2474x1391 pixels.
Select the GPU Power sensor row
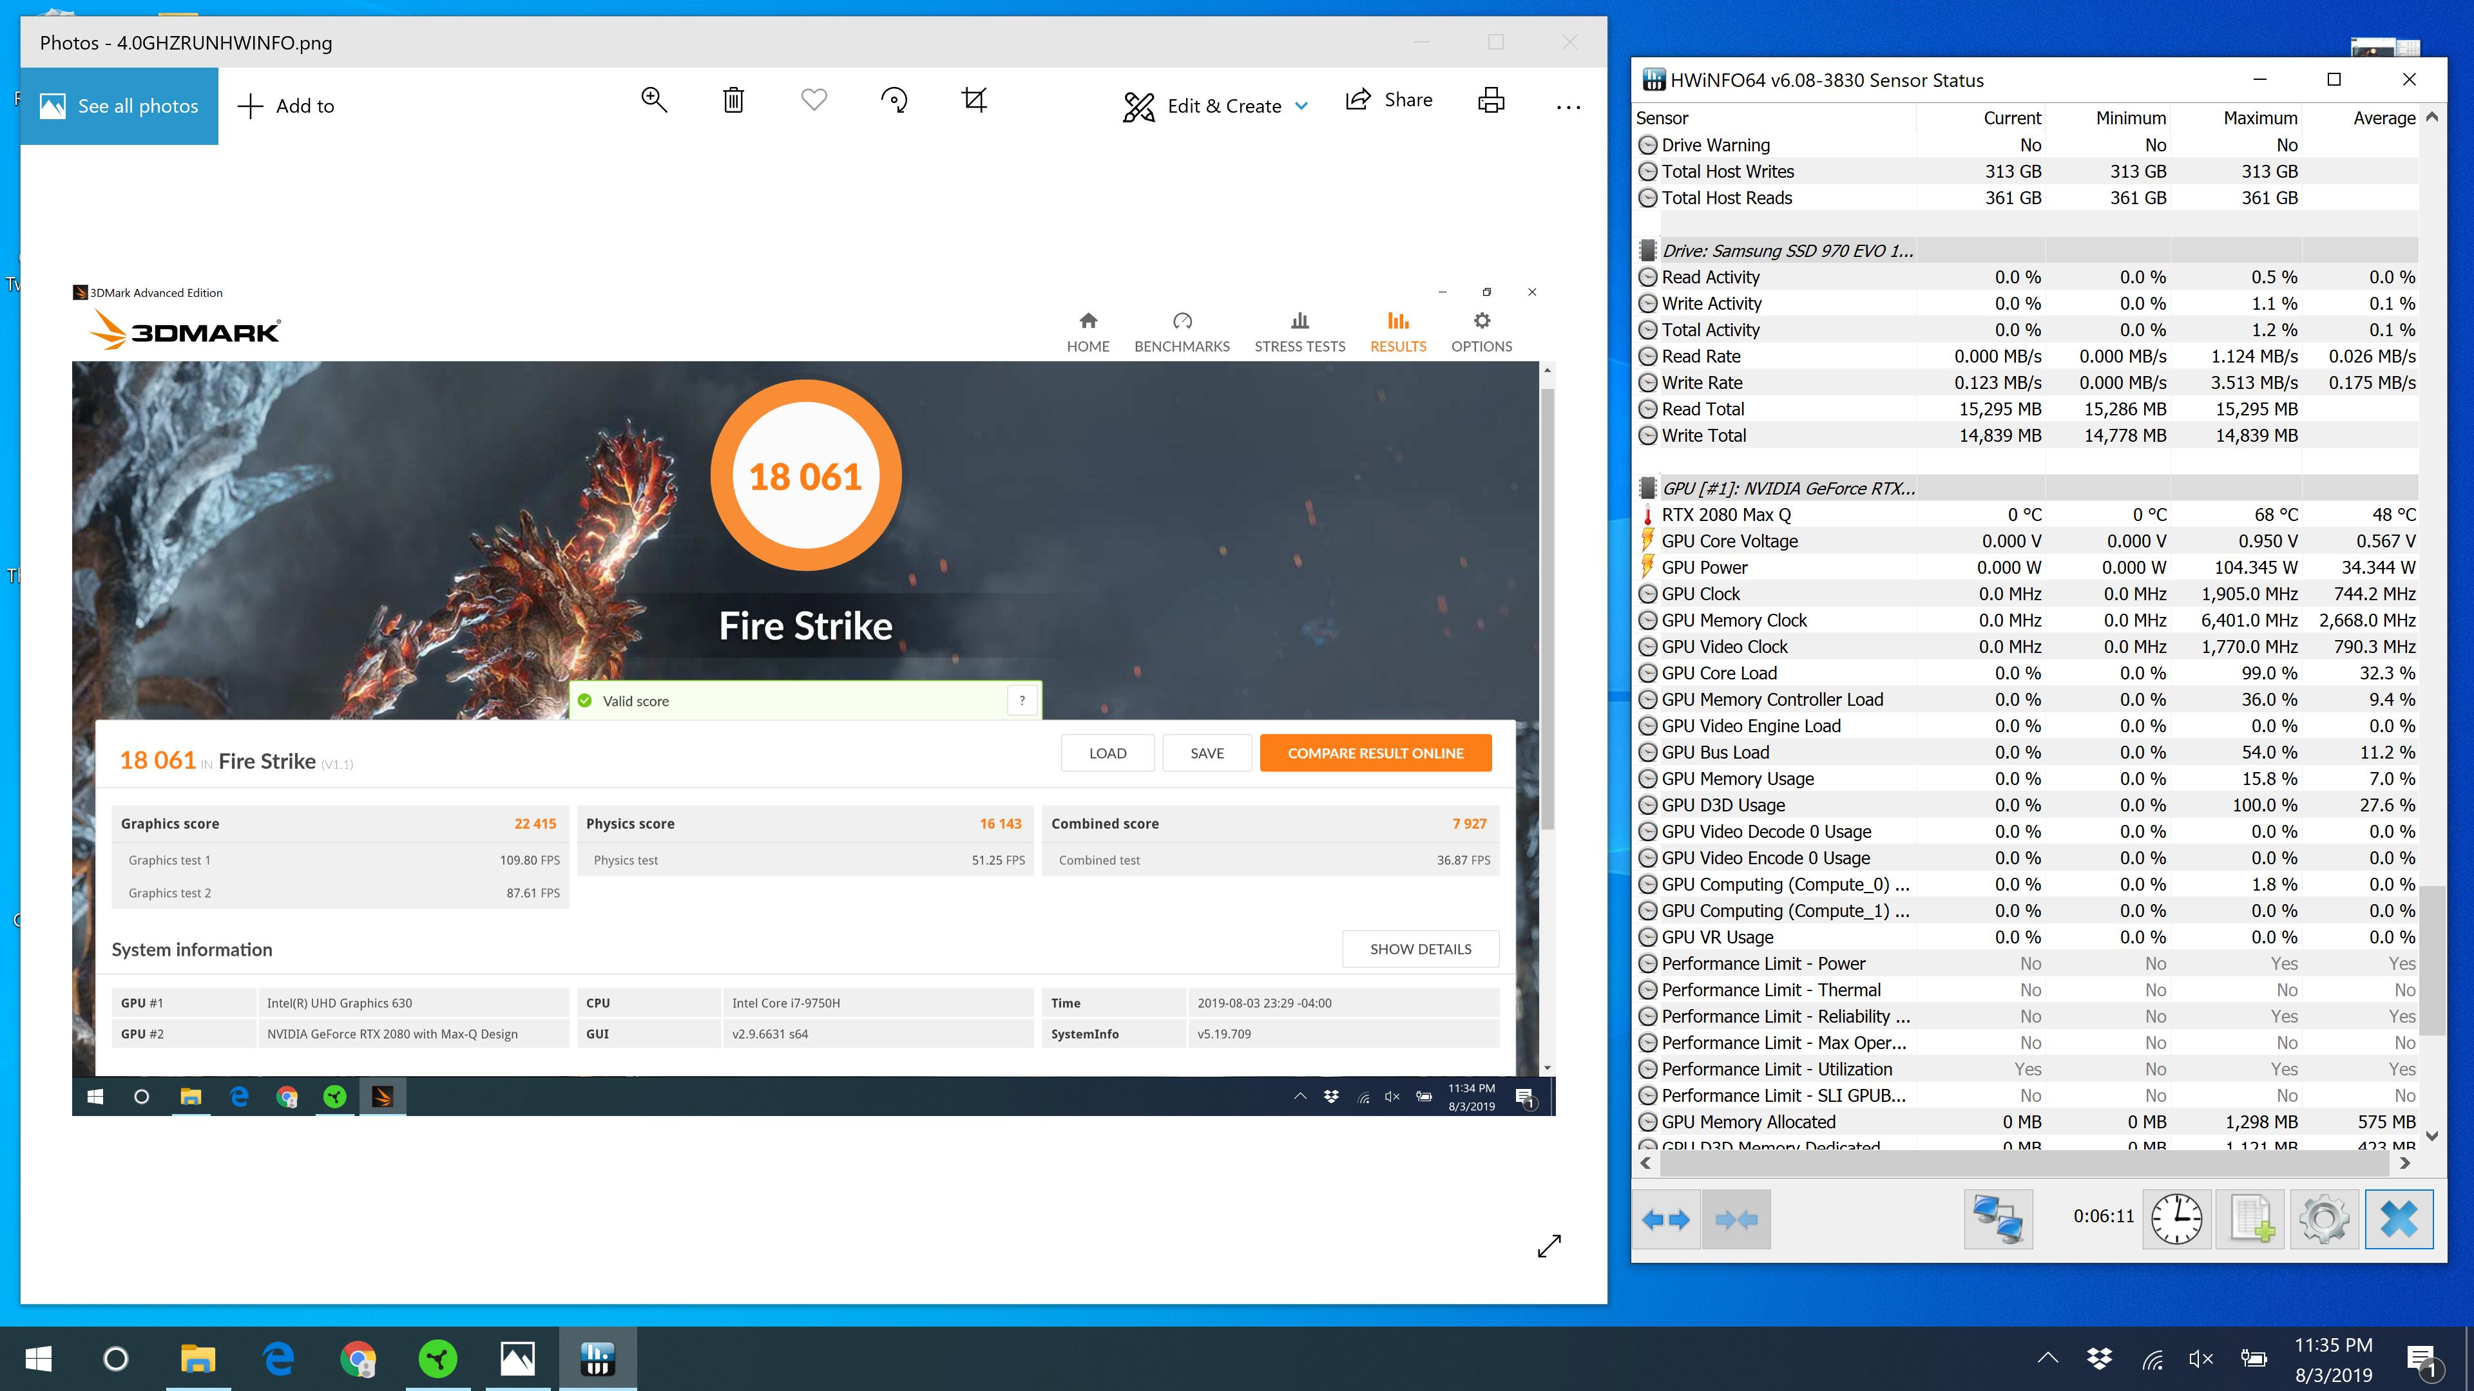point(2026,567)
